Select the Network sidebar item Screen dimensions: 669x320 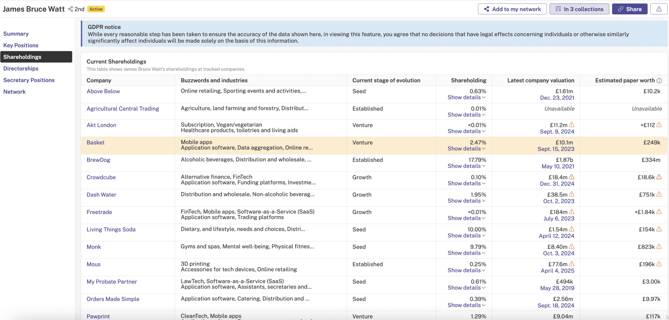click(14, 92)
